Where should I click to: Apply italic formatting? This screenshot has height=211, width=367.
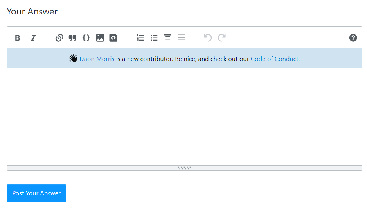34,38
